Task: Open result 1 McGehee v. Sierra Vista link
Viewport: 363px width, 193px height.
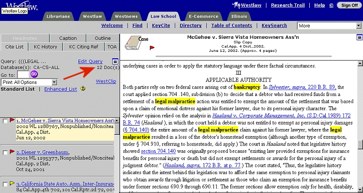Action: 65,121
